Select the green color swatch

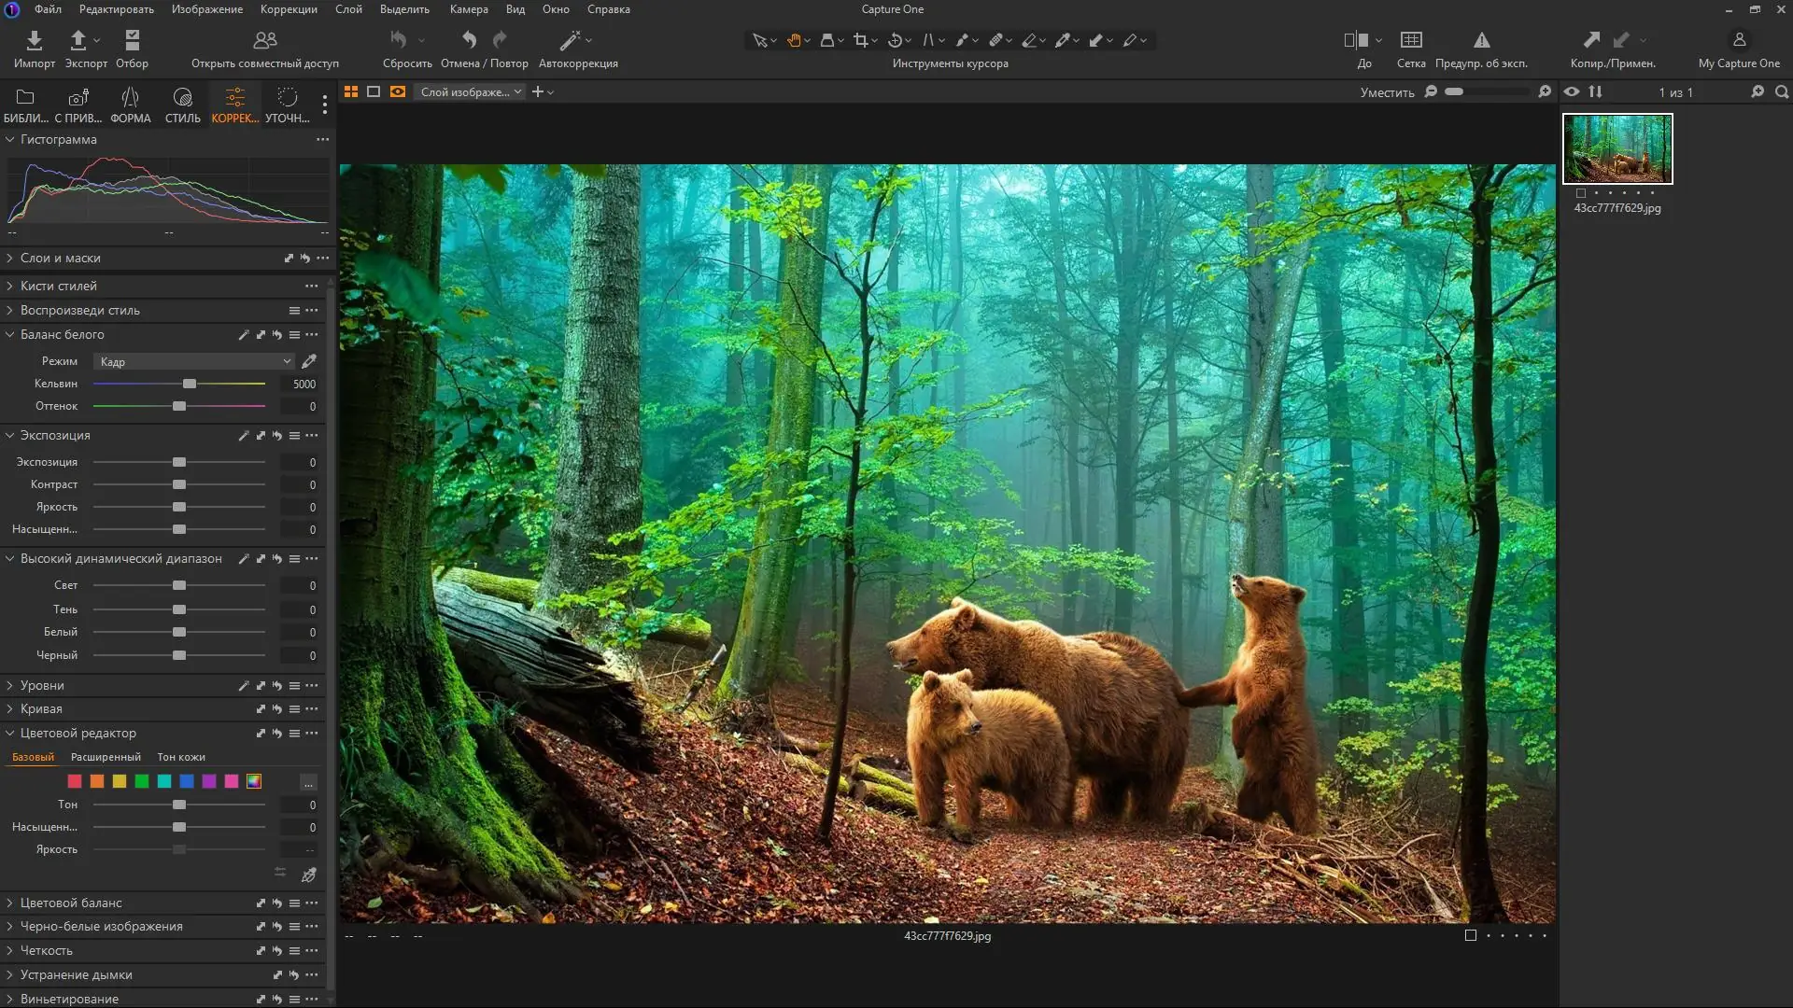pos(142,781)
